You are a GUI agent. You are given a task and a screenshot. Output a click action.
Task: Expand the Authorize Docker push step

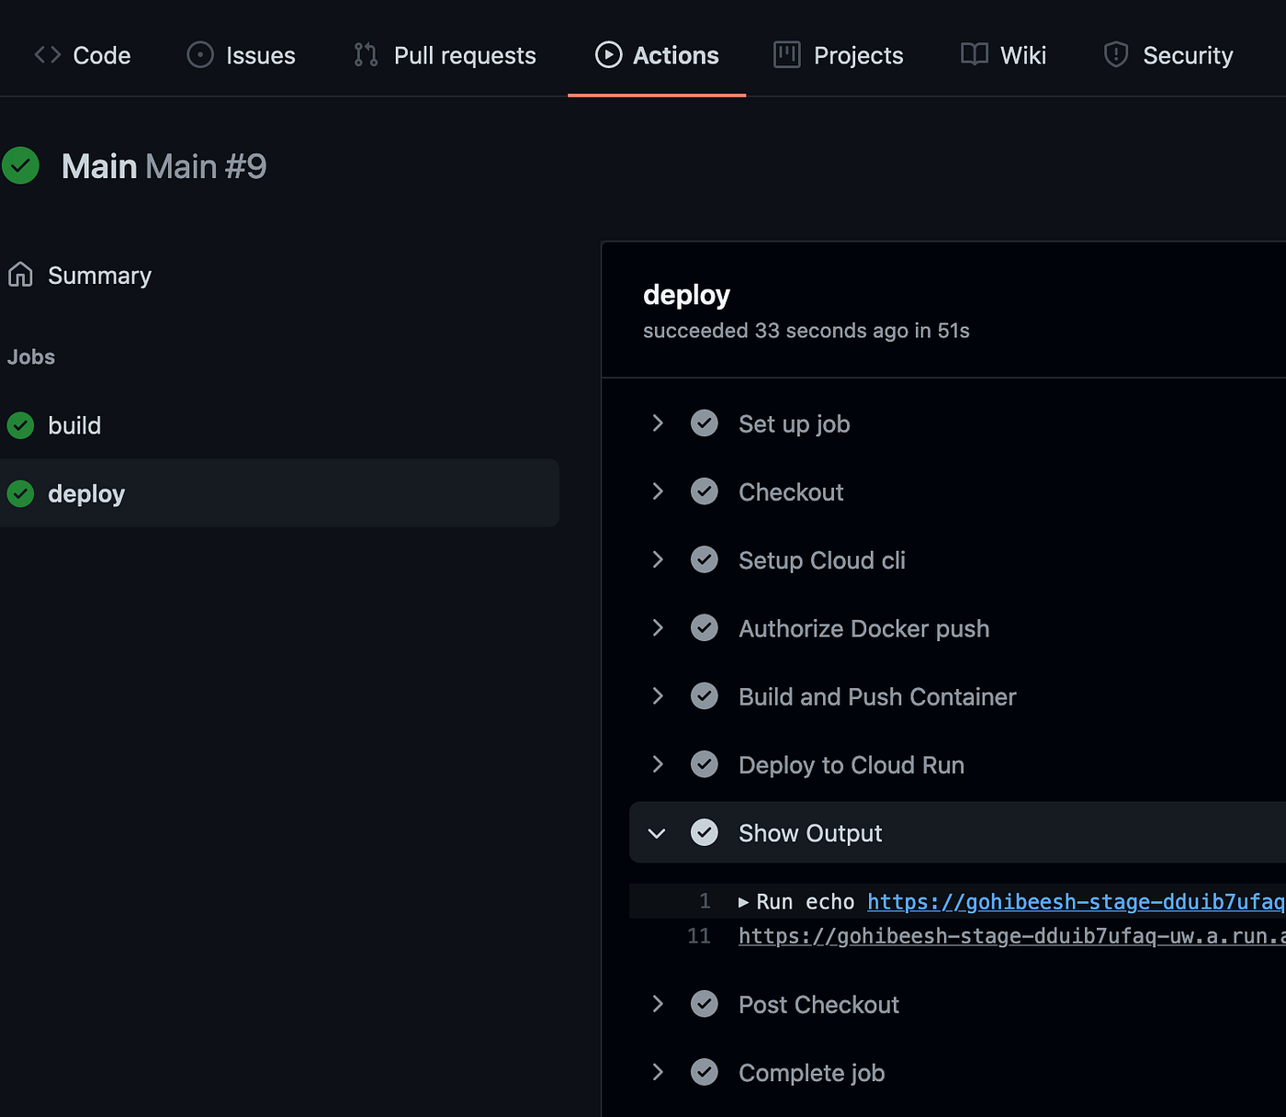click(x=657, y=628)
